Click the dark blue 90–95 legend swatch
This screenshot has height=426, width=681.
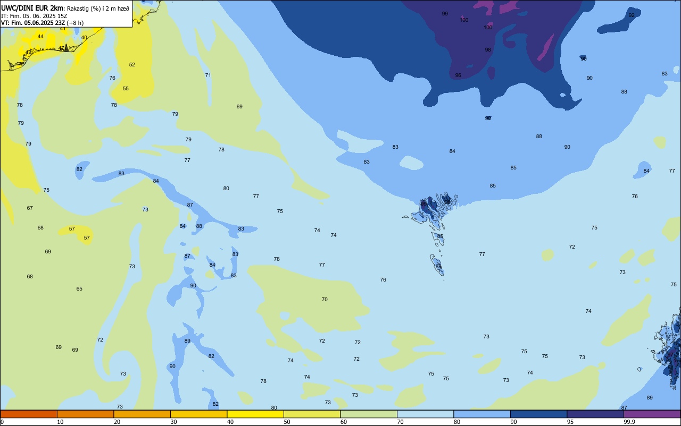click(538, 414)
